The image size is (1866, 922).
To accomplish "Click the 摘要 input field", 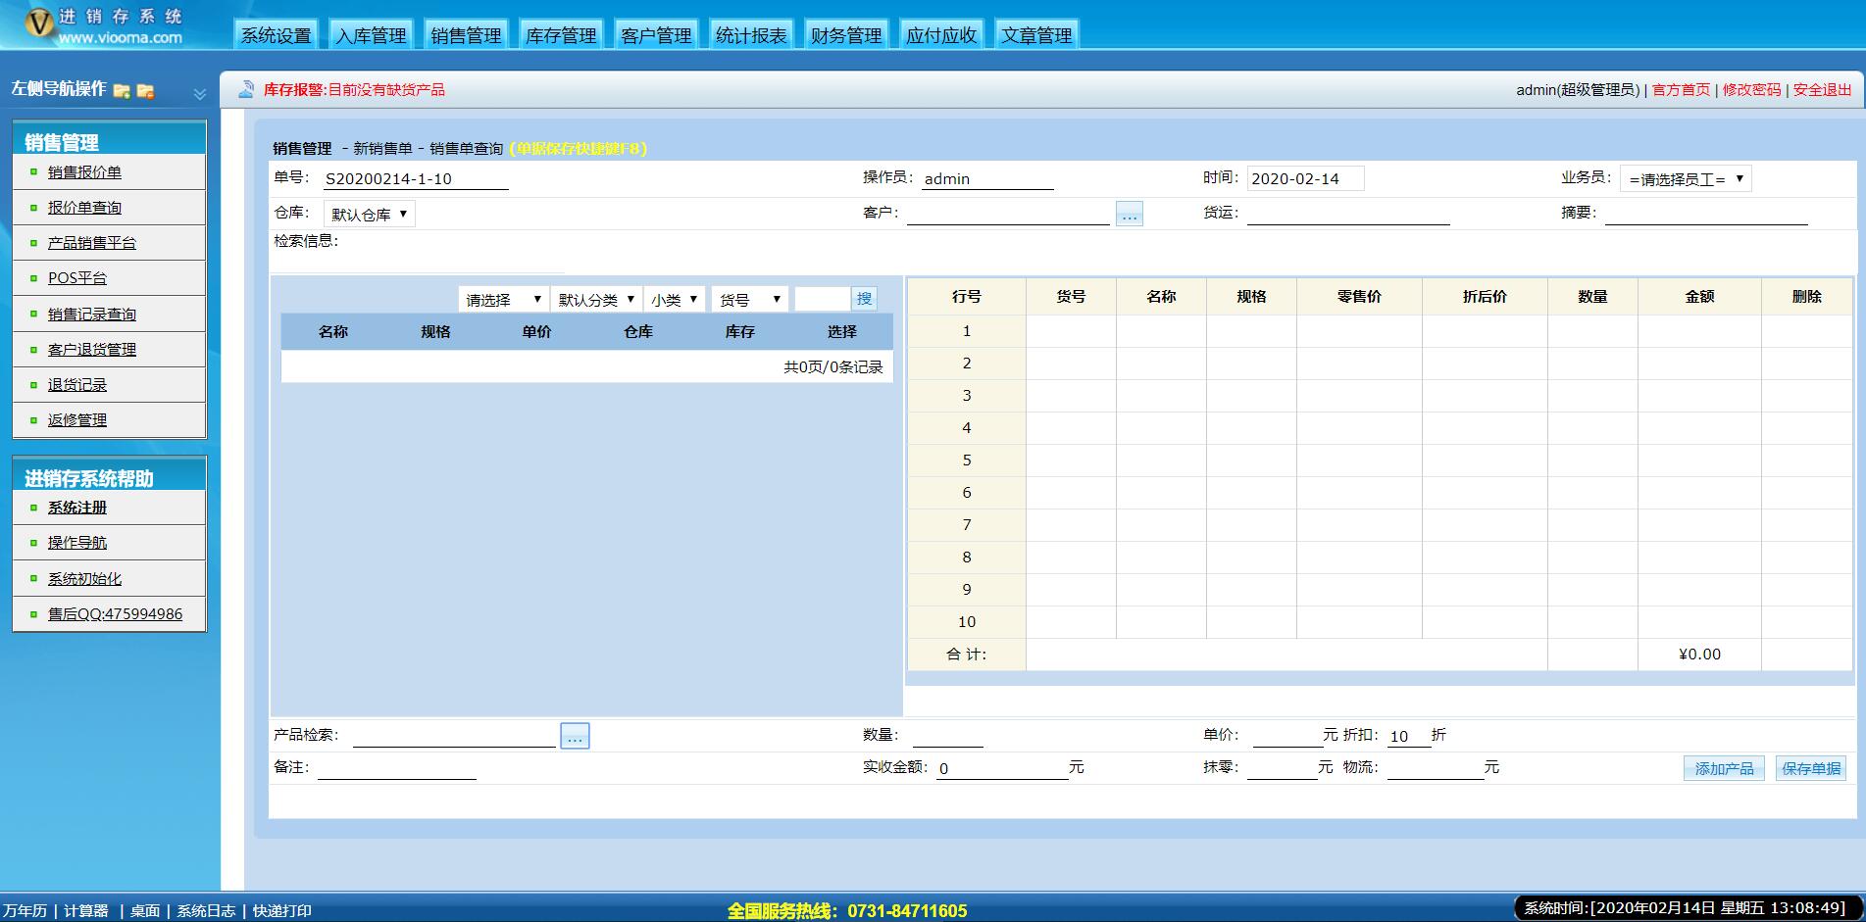I will click(x=1706, y=214).
